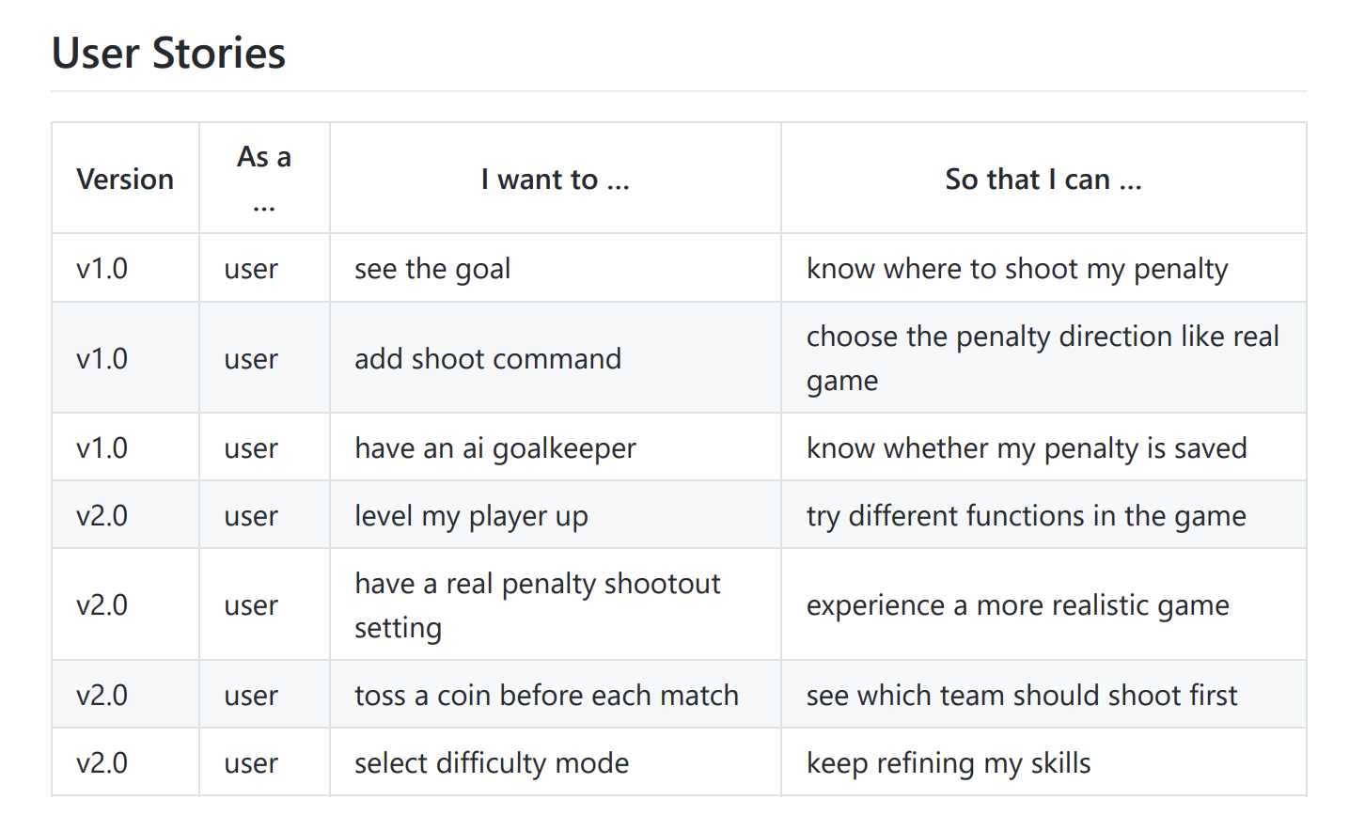Select 'toss a coin before each match'
Viewport: 1349px width, 815px height.
coord(546,696)
